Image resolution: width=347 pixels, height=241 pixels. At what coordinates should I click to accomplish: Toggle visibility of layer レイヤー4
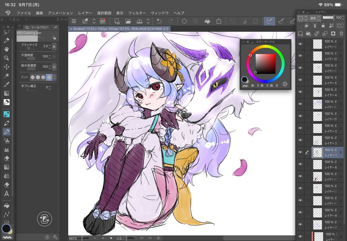tap(300, 92)
